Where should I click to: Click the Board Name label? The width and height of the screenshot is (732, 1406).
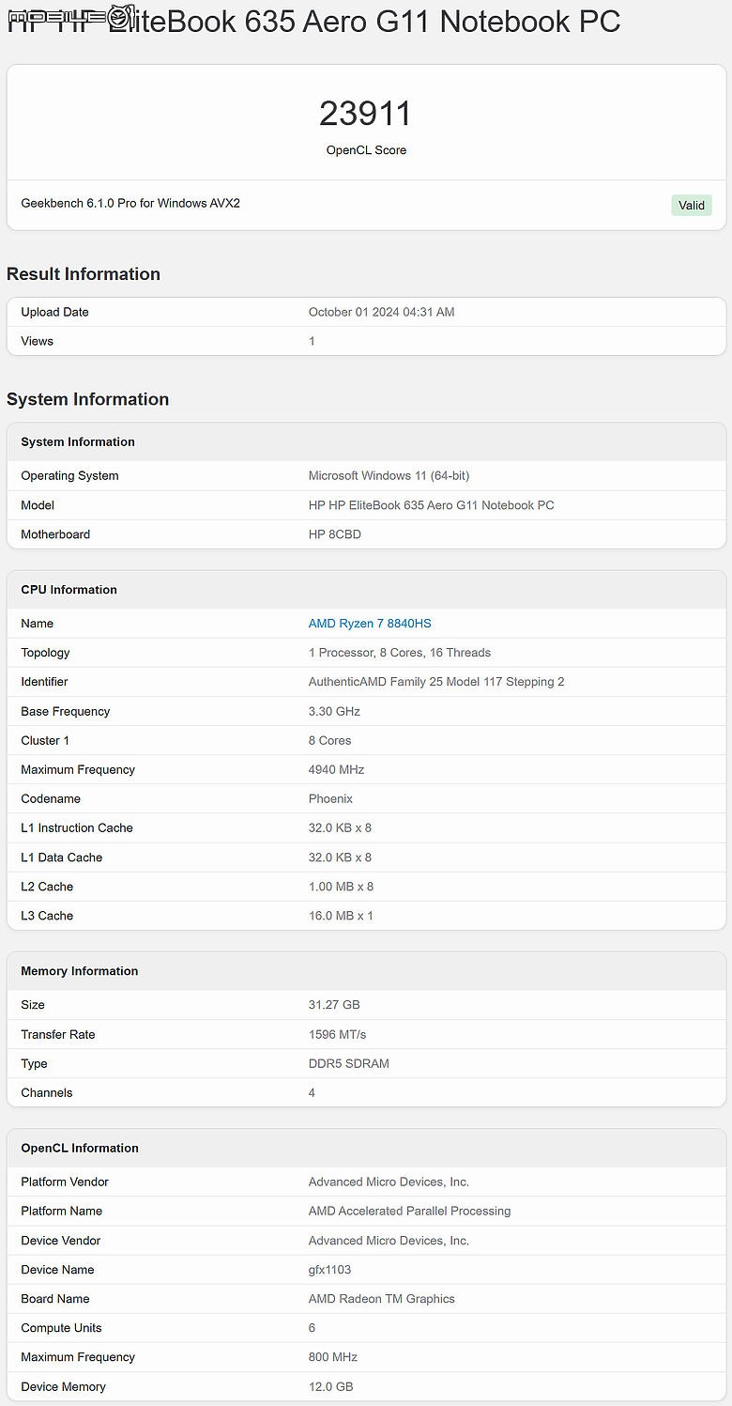pyautogui.click(x=55, y=1299)
